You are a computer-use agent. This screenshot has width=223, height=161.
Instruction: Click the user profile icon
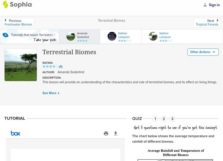tap(205, 5)
